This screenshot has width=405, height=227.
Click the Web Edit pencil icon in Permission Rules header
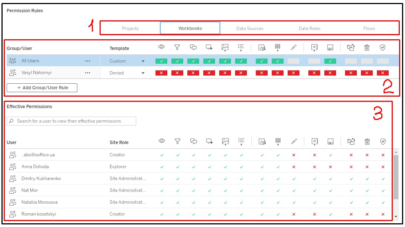coord(294,47)
